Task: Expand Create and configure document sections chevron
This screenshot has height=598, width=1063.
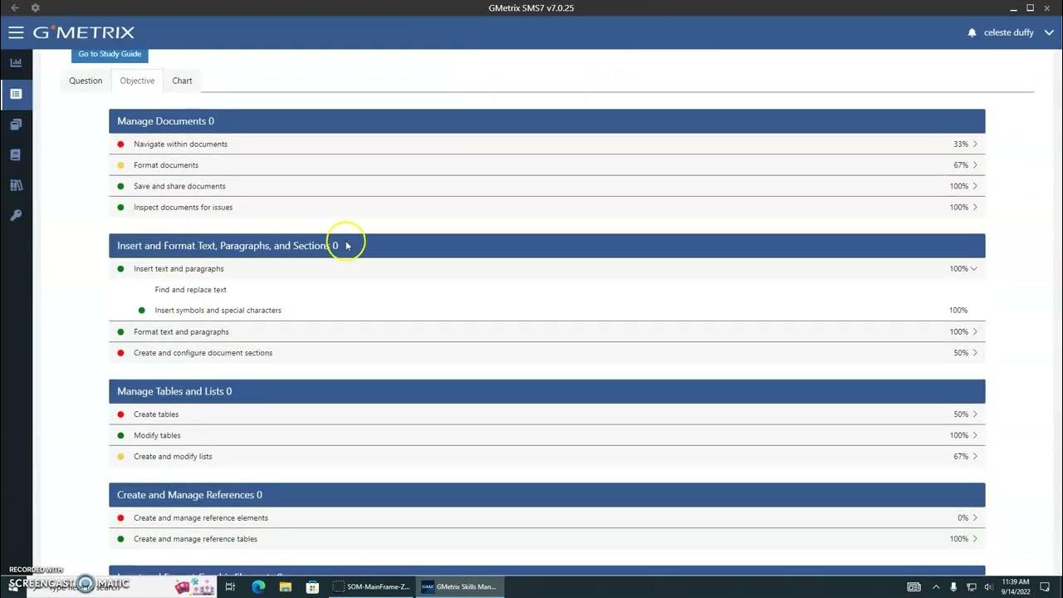Action: 975,353
